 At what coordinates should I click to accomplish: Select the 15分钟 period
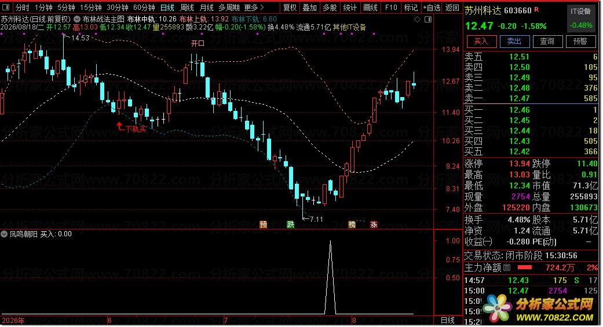point(91,8)
